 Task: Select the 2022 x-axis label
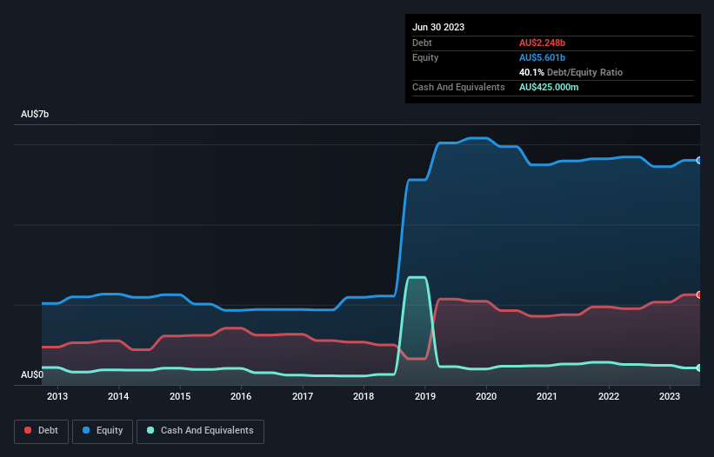point(609,396)
